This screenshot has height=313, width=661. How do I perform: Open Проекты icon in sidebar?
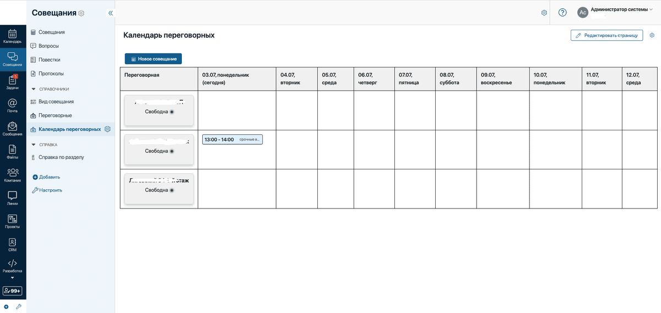point(12,221)
